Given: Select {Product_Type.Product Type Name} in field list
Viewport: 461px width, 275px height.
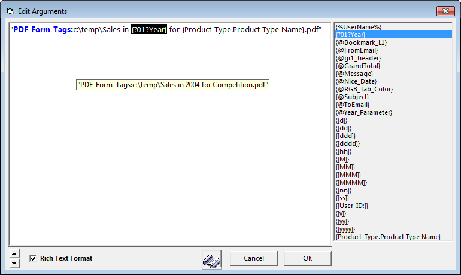Looking at the screenshot, I should coord(393,237).
